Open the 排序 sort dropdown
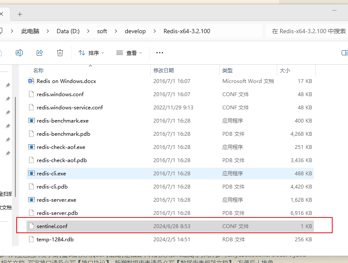This screenshot has width=348, height=263. (x=91, y=53)
